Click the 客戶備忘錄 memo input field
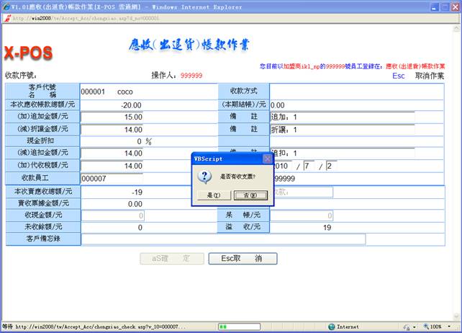 [x=223, y=239]
